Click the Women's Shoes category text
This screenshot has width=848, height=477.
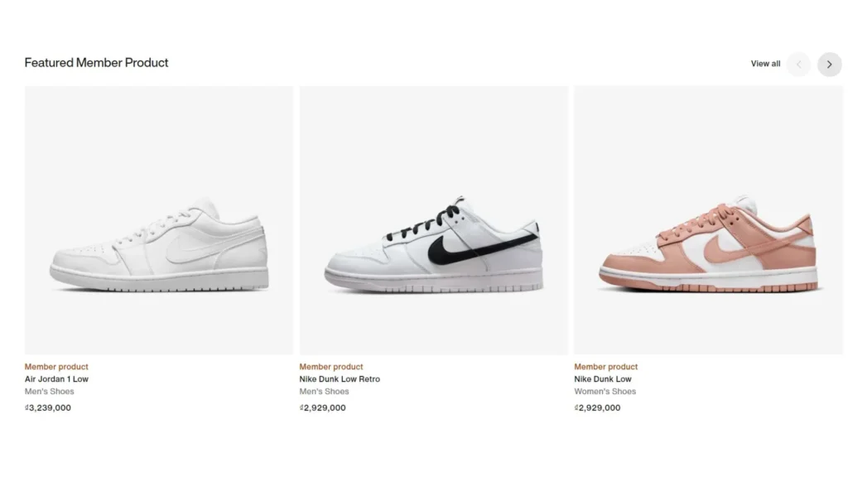click(x=605, y=392)
